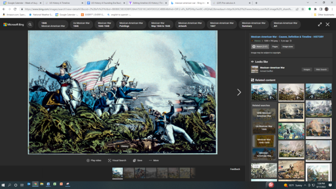This screenshot has width=336, height=189.
Task: Open the Bing search magnifier icon
Action: pyautogui.click(x=30, y=25)
